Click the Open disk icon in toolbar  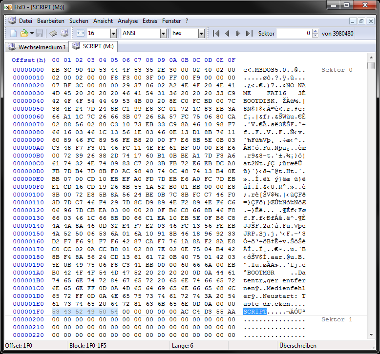(64, 33)
